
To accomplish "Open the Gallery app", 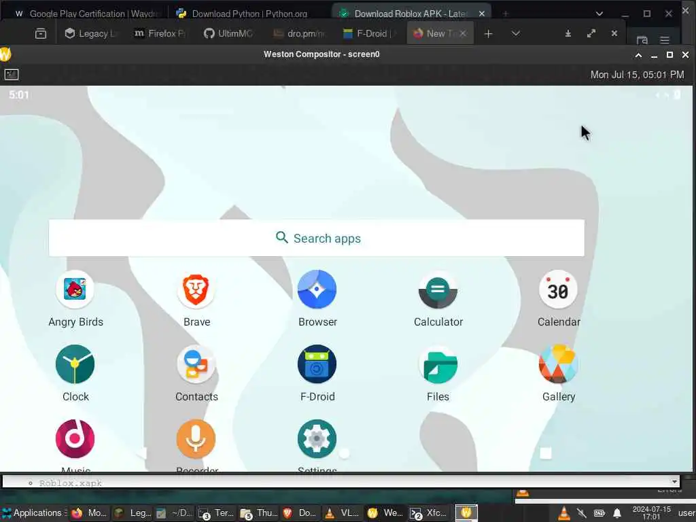I will point(559,364).
